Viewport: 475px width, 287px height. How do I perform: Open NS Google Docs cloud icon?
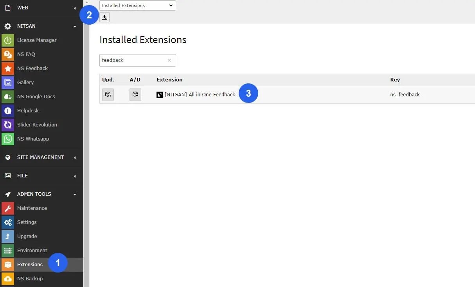click(8, 96)
